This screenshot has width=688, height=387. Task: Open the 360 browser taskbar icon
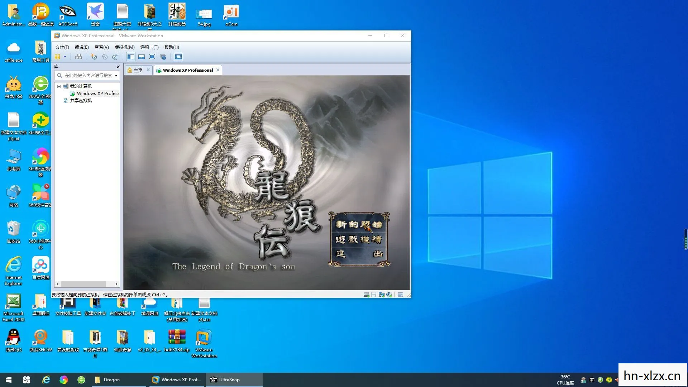click(x=81, y=380)
